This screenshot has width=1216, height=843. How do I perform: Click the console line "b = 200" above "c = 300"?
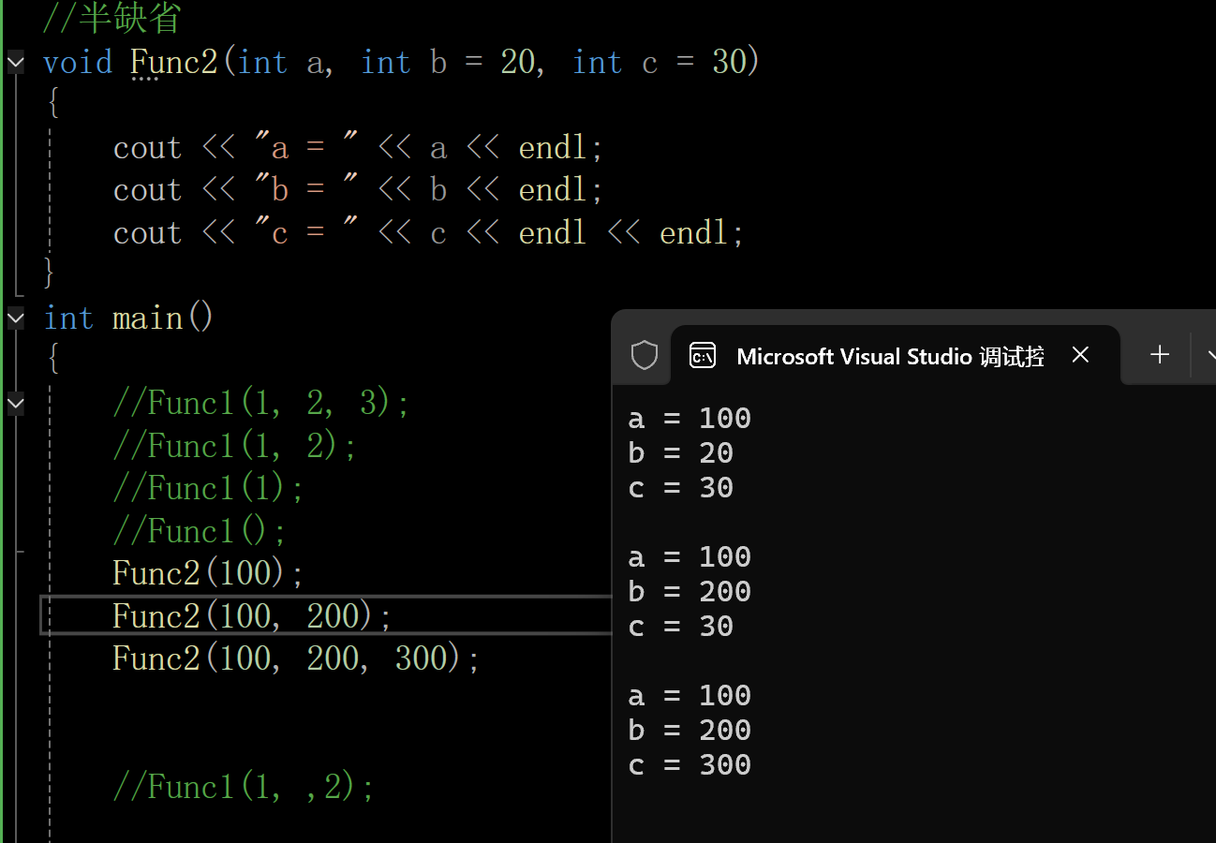click(690, 731)
